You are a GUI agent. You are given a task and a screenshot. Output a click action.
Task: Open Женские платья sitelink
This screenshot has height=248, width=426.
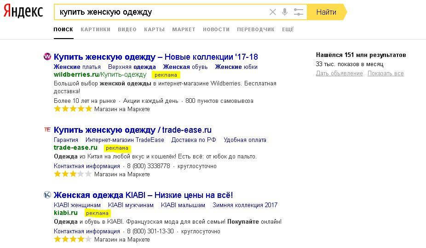coord(77,67)
